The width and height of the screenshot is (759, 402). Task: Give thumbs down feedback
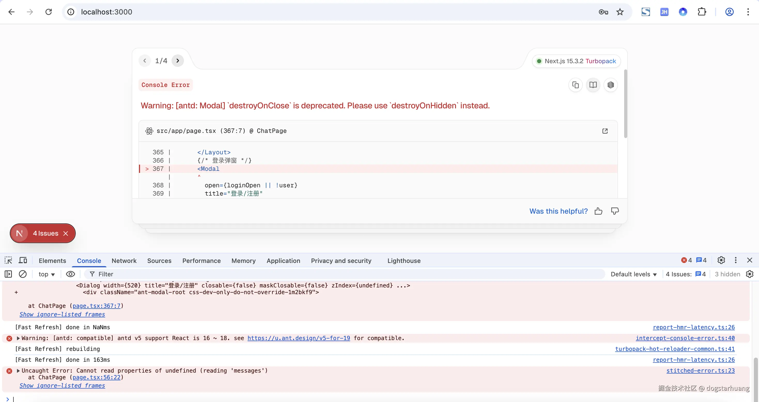[615, 211]
